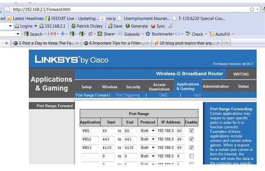Go to Port Triggering sub-page
Image resolution: width=265 pixels, height=171 pixels.
pos(128,95)
